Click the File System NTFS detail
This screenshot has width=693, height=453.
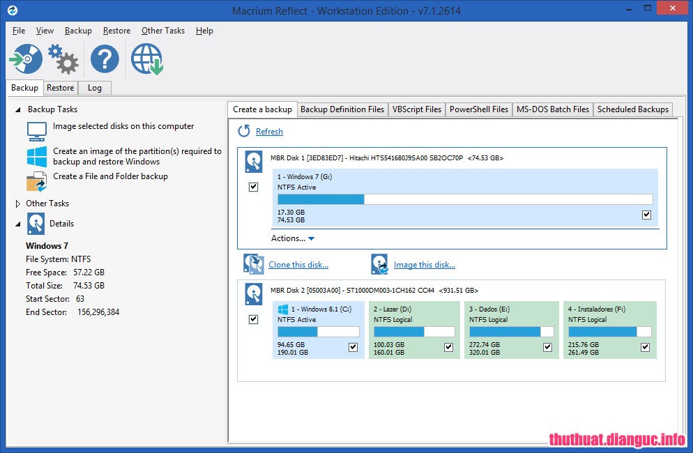pos(59,259)
